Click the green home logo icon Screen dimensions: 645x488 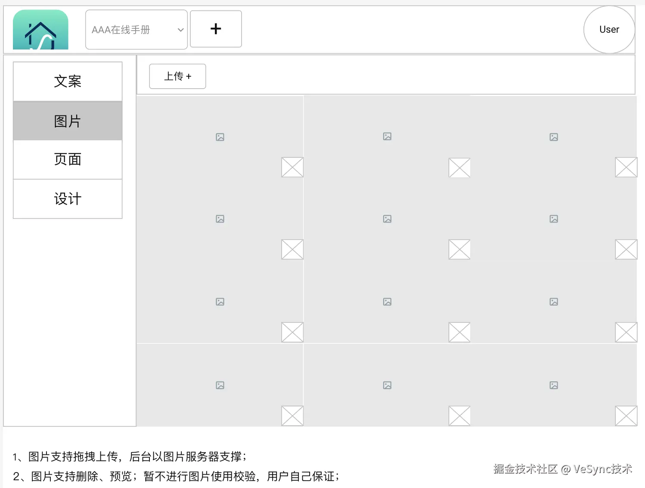40,29
